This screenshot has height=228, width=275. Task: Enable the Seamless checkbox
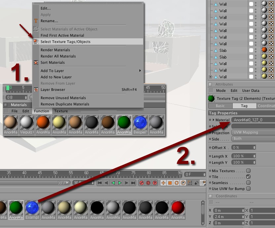click(248, 183)
